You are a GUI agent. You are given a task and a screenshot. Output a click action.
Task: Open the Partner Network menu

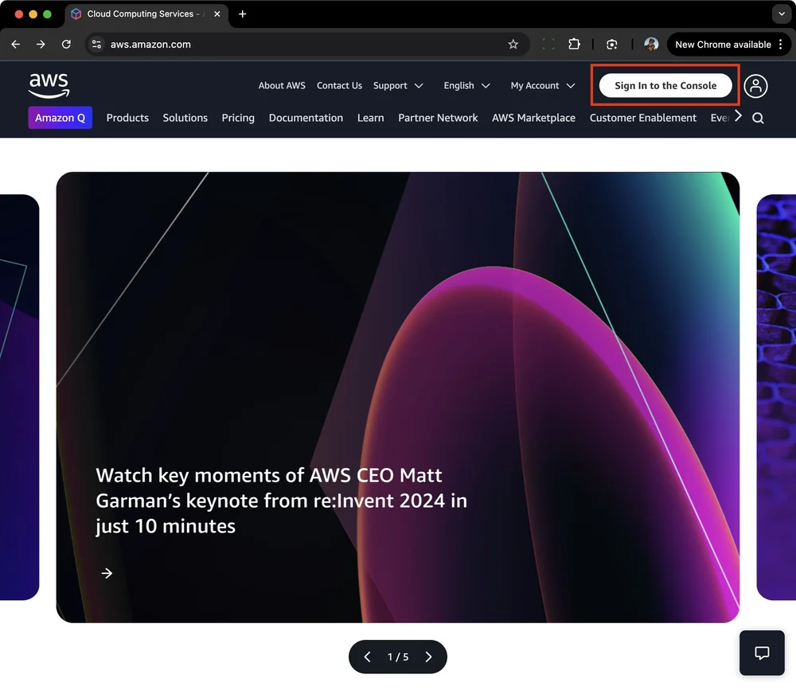click(438, 118)
